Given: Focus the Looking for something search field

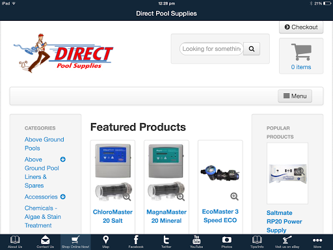Looking at the screenshot, I should coord(211,49).
